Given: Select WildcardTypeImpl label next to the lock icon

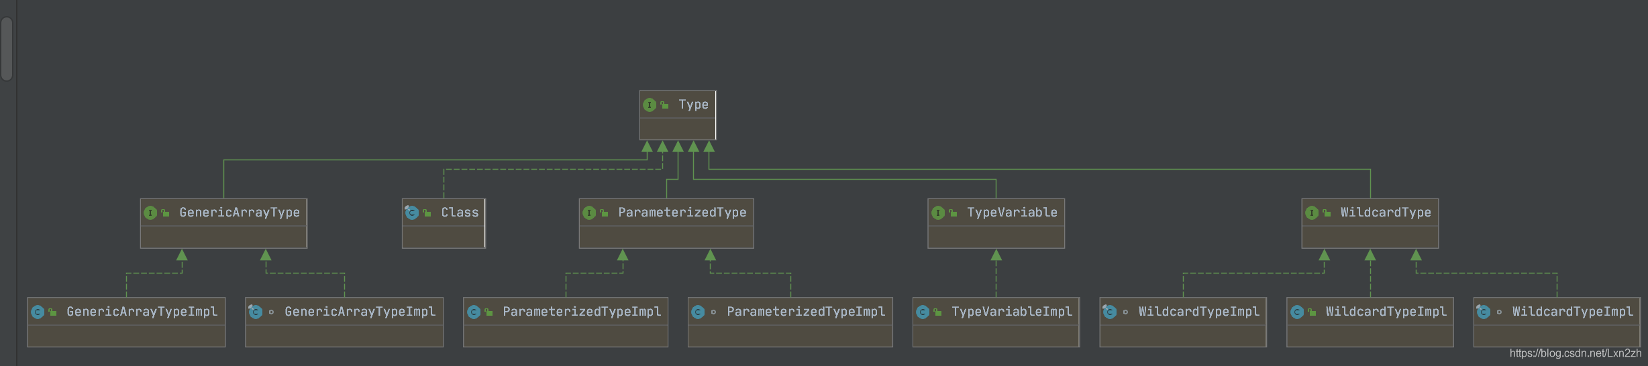Looking at the screenshot, I should [1386, 312].
